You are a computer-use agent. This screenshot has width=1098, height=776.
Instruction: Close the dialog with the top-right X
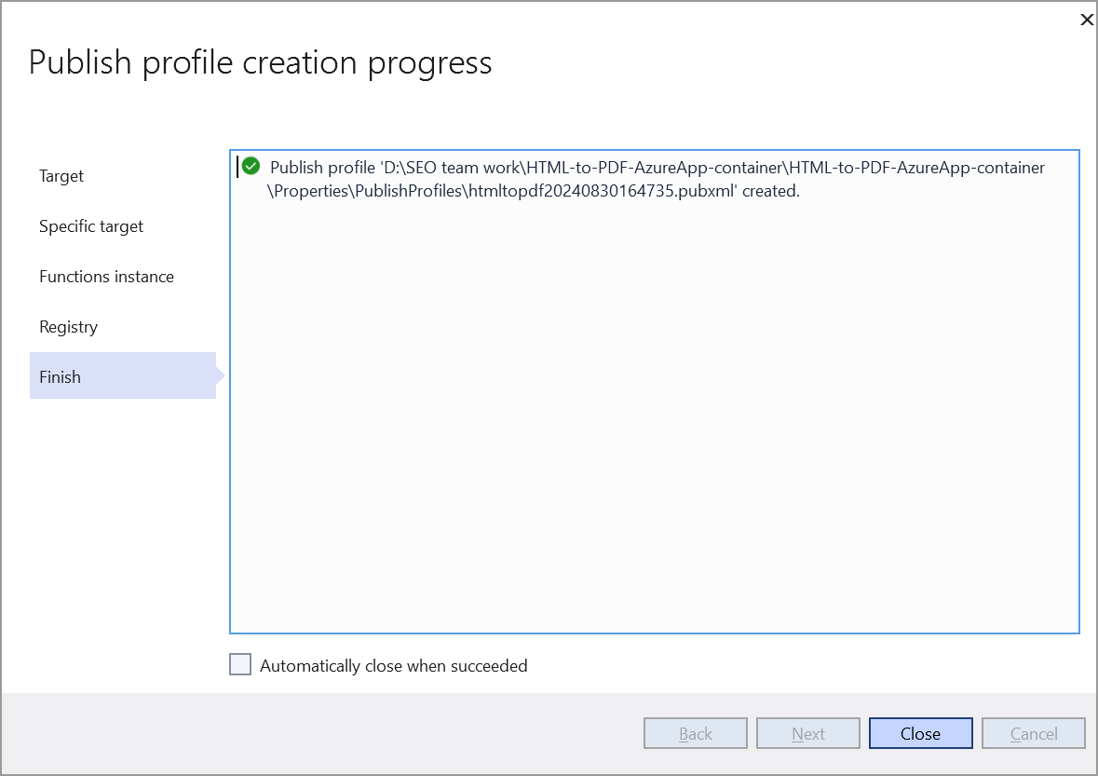[1086, 20]
